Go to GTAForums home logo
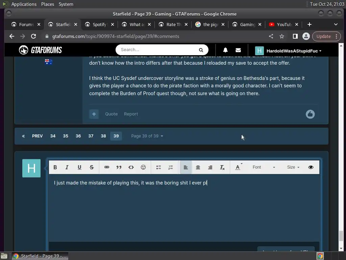Screen dimensions: 346x260 tap(41, 50)
